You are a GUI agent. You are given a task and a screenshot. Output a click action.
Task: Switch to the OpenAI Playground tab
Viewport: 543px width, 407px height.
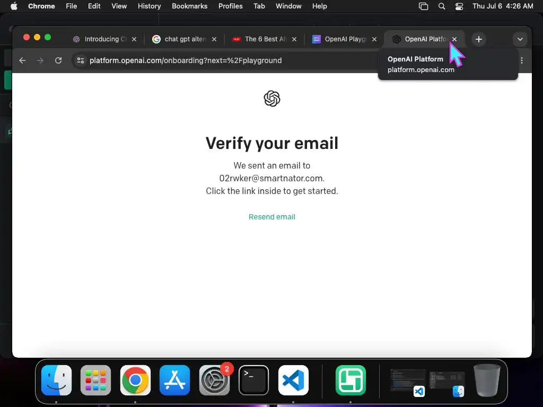345,39
